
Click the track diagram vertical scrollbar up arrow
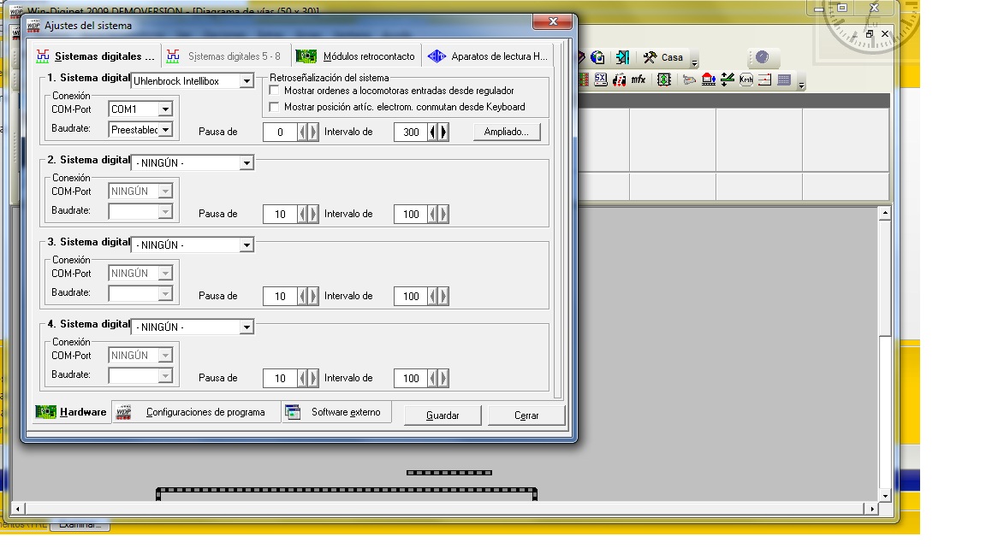click(885, 213)
